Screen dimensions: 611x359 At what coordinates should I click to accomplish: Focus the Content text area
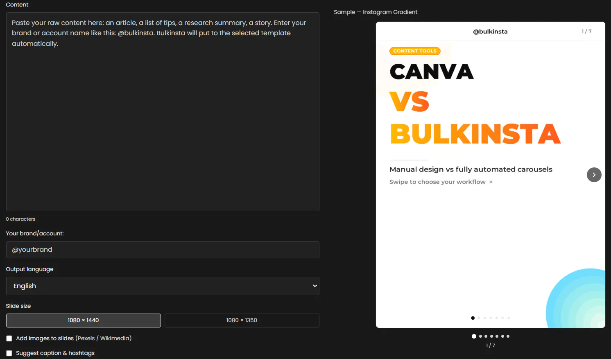click(163, 112)
